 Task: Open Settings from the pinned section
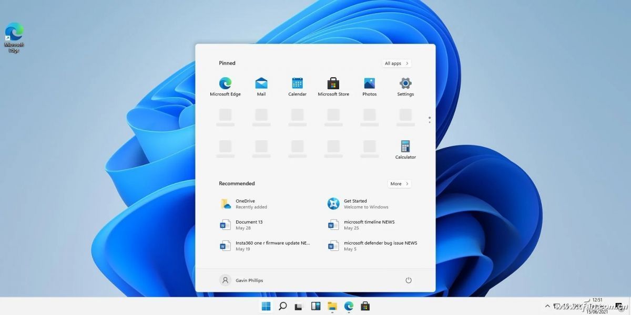405,87
